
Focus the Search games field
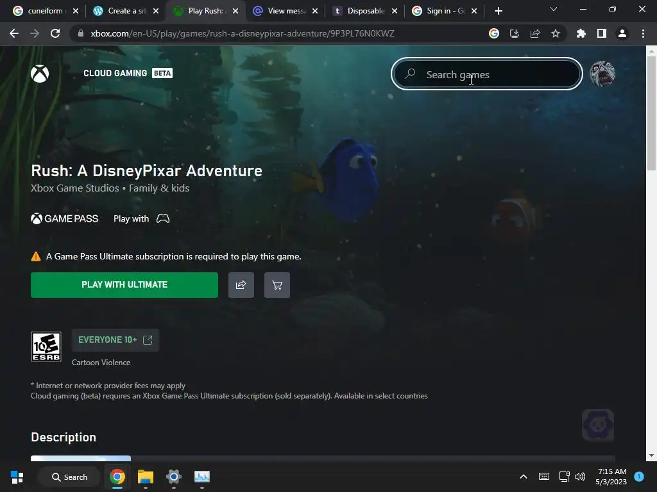(487, 74)
